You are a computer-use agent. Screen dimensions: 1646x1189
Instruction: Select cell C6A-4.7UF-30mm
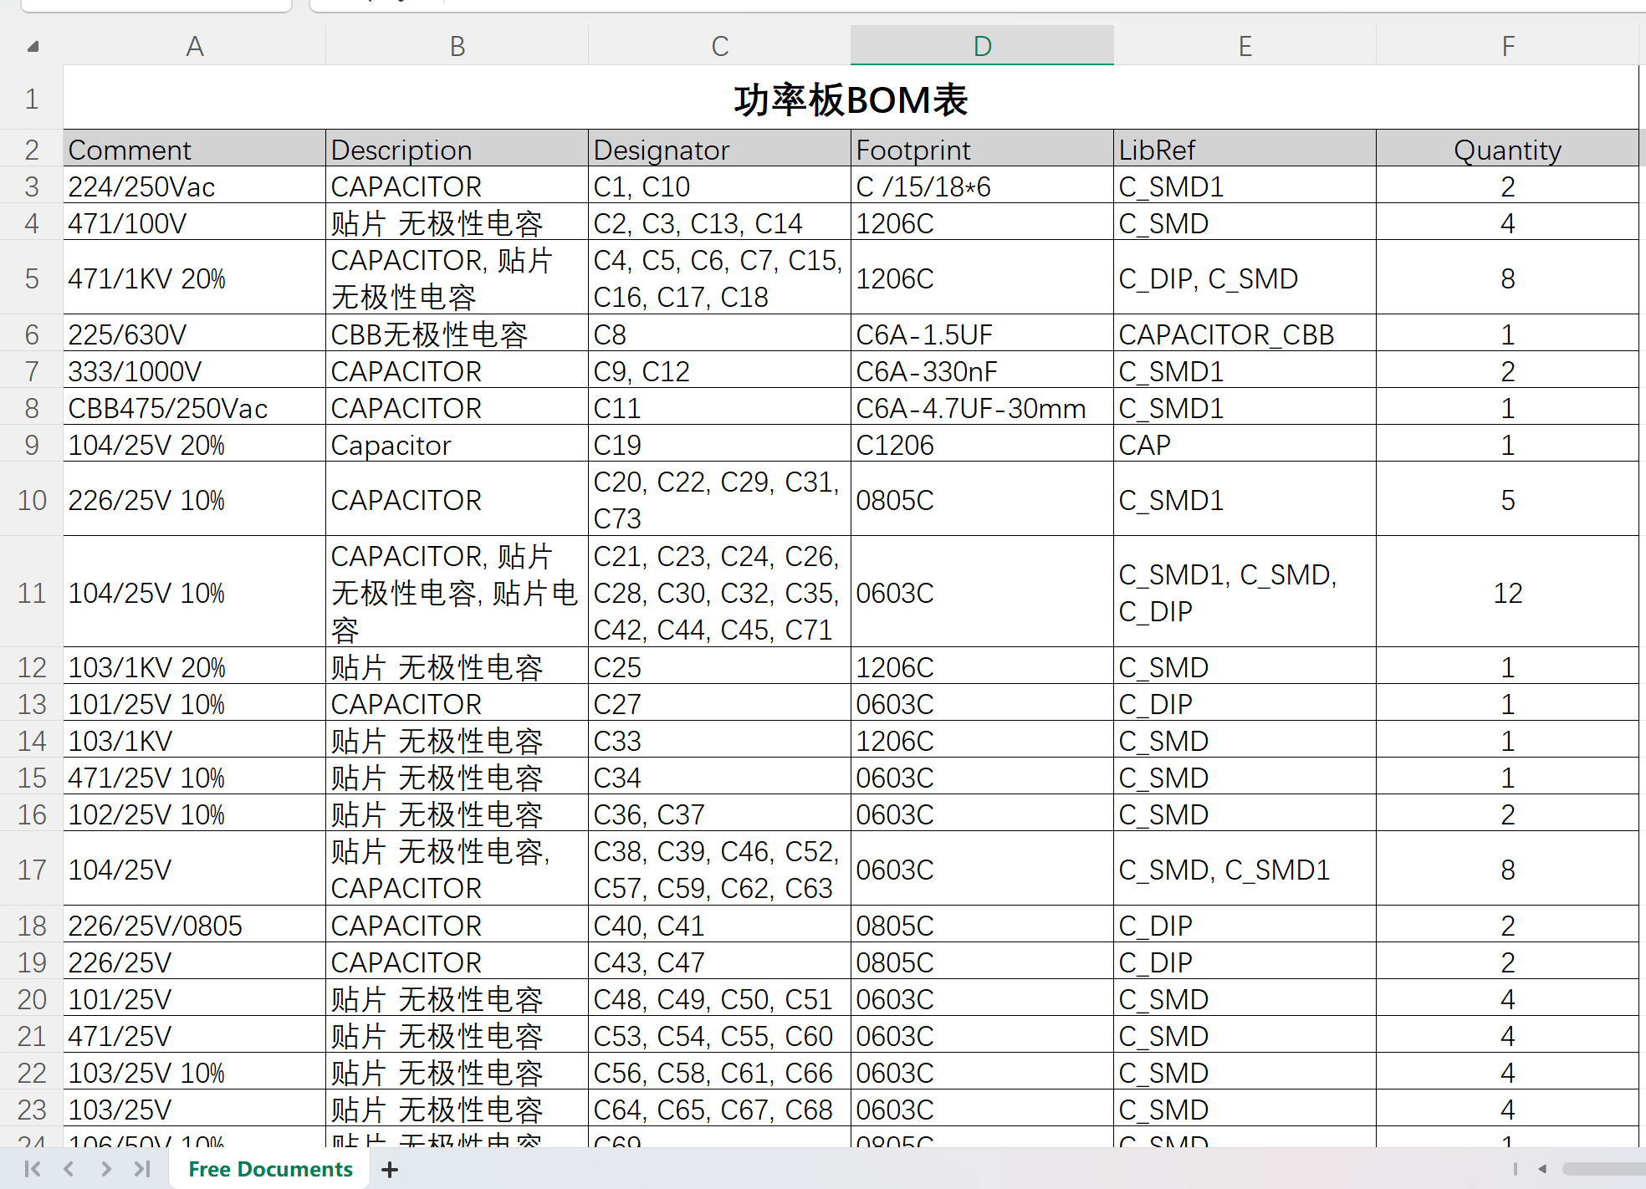click(x=982, y=407)
